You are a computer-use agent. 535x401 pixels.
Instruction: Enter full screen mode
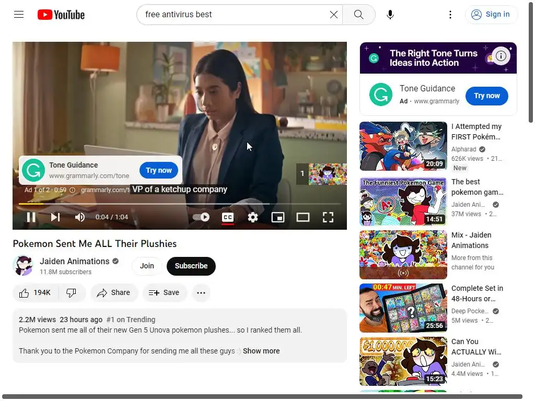coord(328,217)
